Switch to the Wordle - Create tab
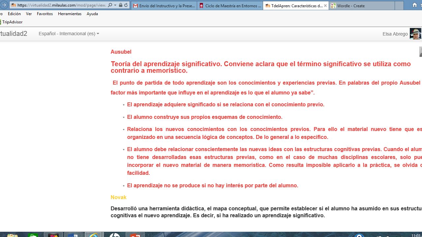422x237 pixels. [x=362, y=6]
